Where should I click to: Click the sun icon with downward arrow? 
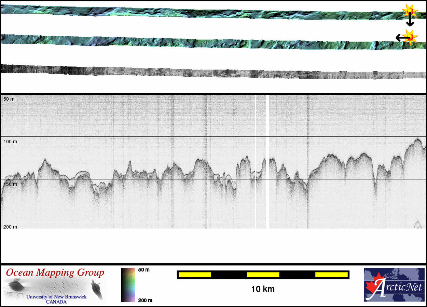pos(409,12)
